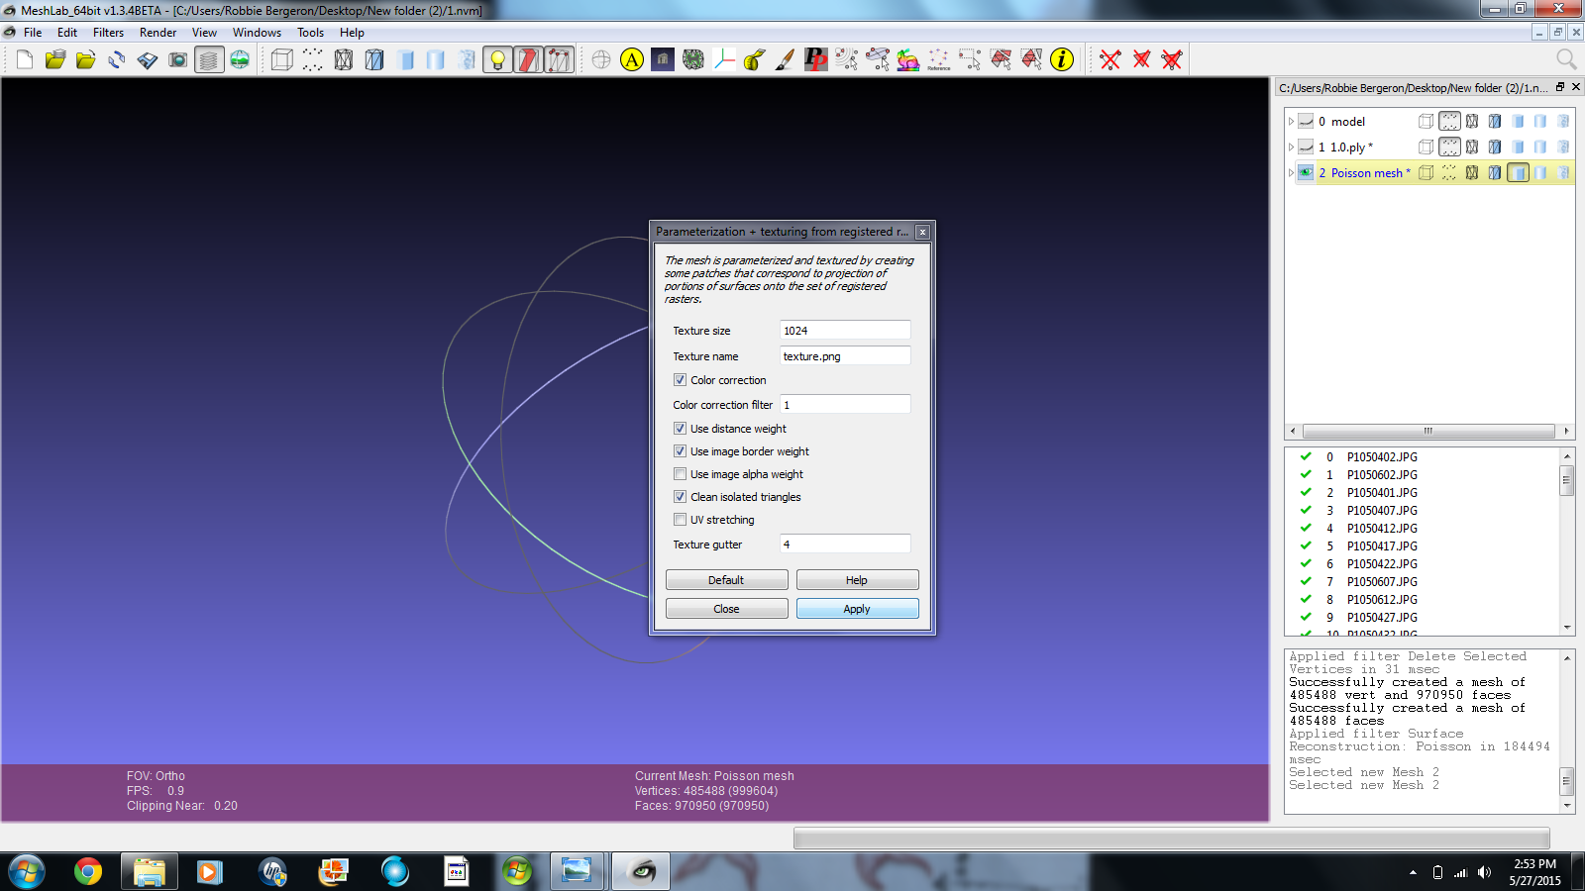This screenshot has height=891, width=1585.
Task: Open Google Chrome from the taskbar
Action: coord(88,872)
